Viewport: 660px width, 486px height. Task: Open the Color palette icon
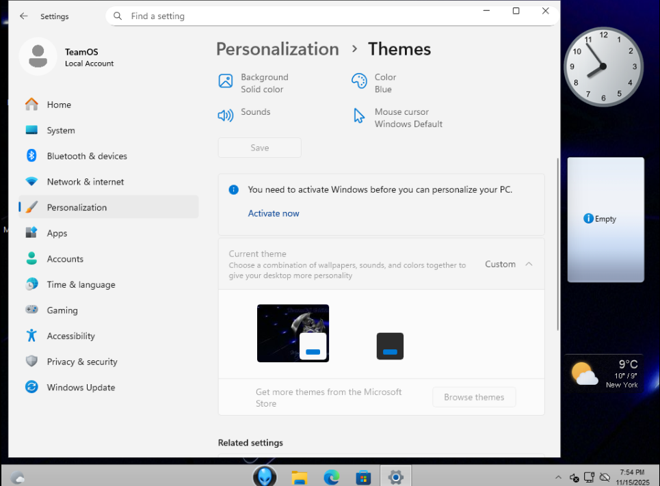[359, 81]
